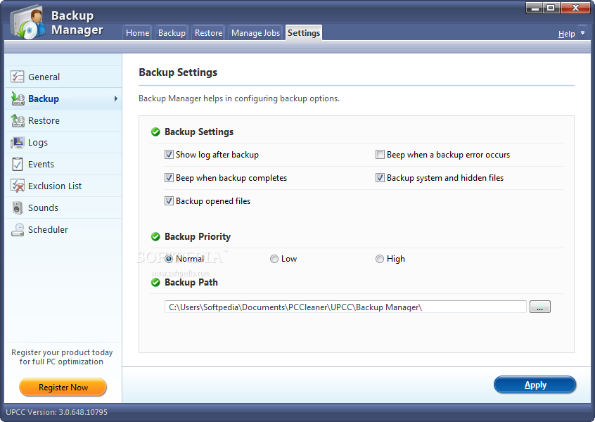The height and width of the screenshot is (422, 595).
Task: Select High backup priority
Action: [380, 259]
